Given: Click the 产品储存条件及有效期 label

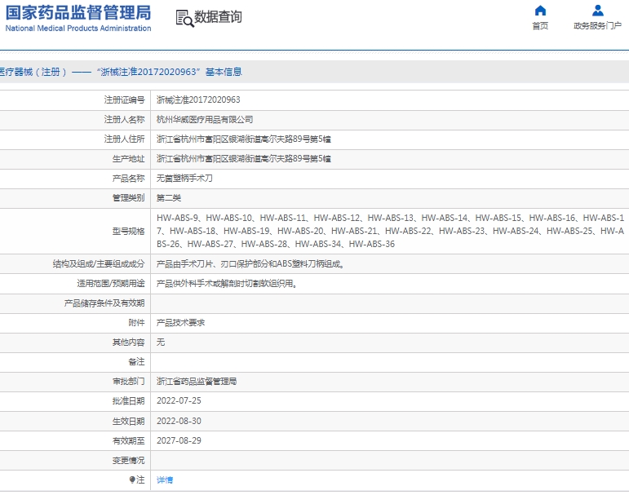Looking at the screenshot, I should pyautogui.click(x=104, y=303).
